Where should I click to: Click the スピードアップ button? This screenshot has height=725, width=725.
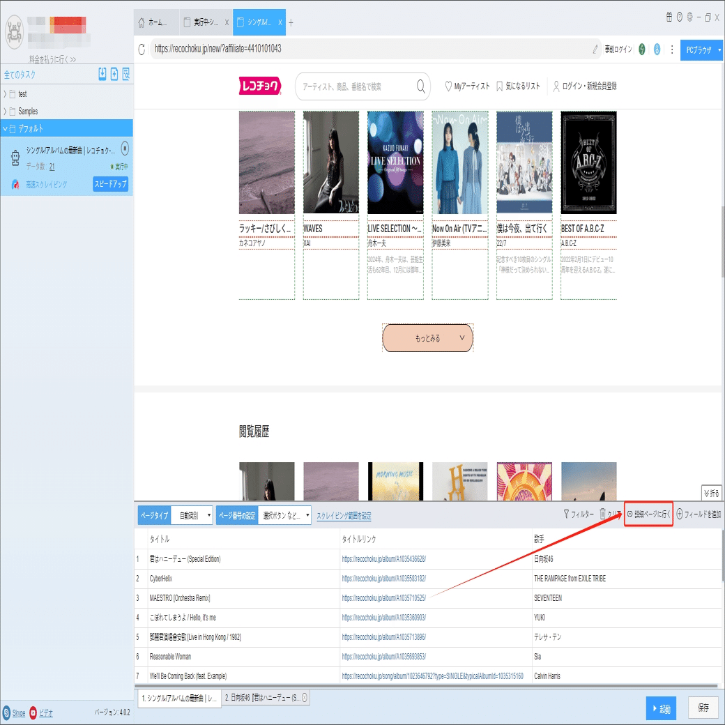(x=111, y=184)
